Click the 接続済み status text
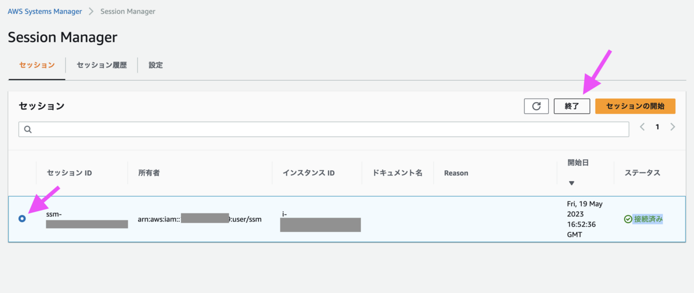The image size is (694, 293). (648, 219)
